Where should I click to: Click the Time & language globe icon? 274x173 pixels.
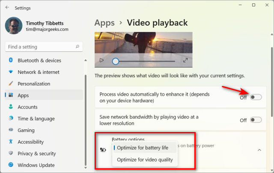(11, 118)
